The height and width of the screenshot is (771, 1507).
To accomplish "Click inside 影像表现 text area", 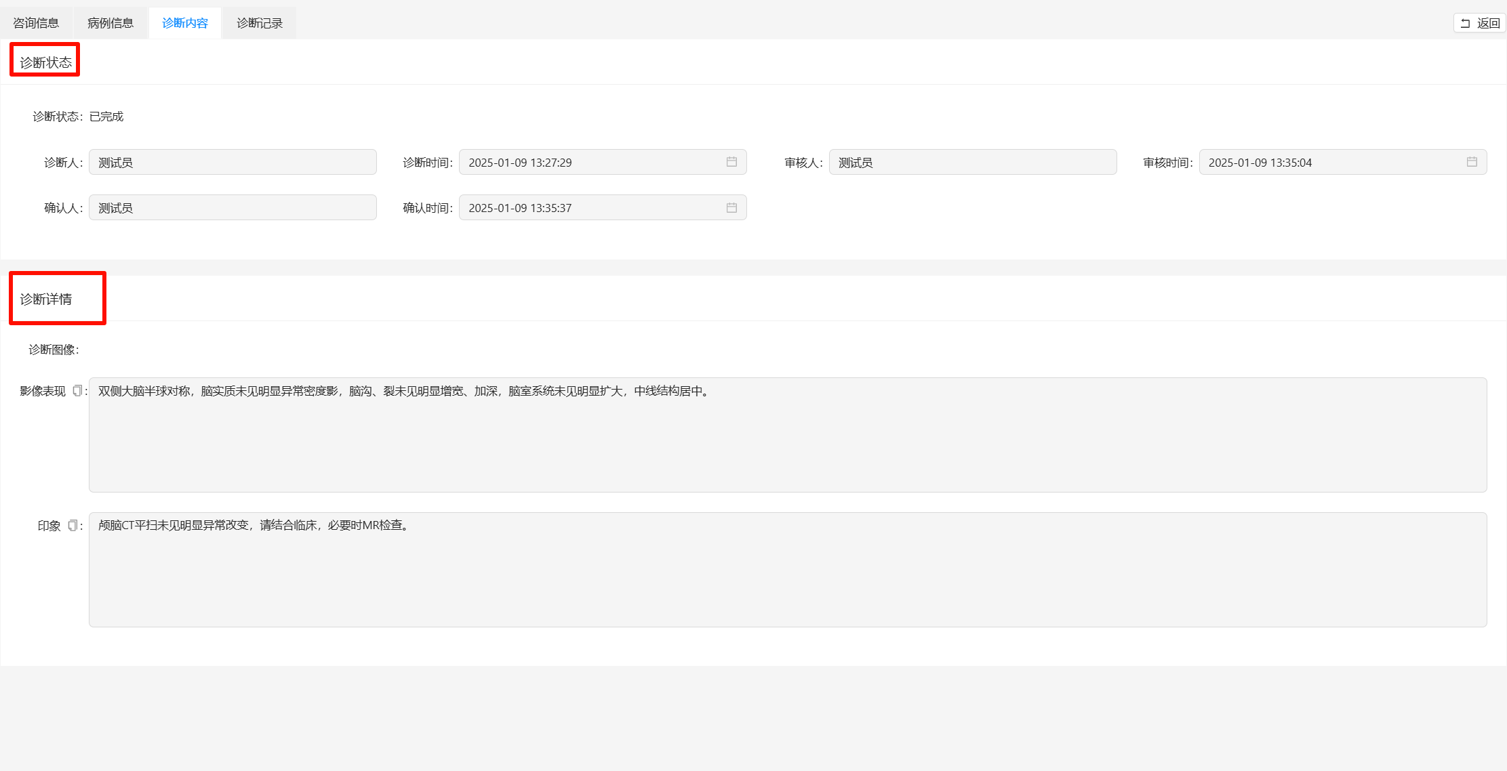I will click(787, 435).
